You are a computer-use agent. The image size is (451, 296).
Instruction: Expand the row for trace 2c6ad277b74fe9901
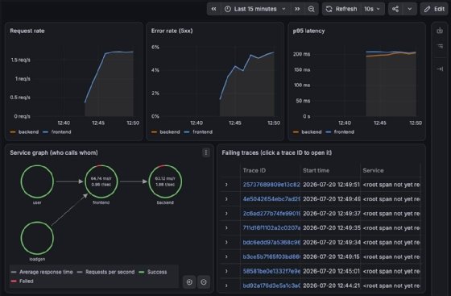click(226, 214)
